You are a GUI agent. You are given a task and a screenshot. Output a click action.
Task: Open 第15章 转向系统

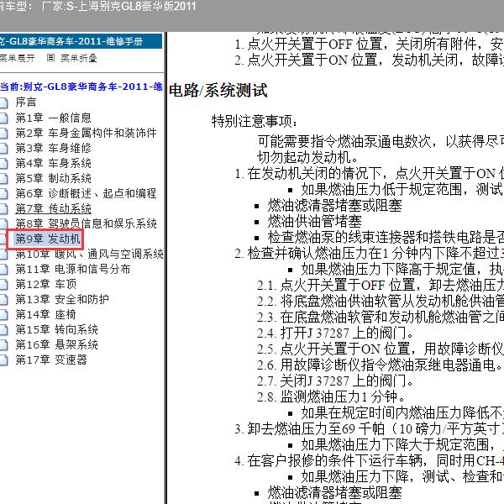pos(57,329)
